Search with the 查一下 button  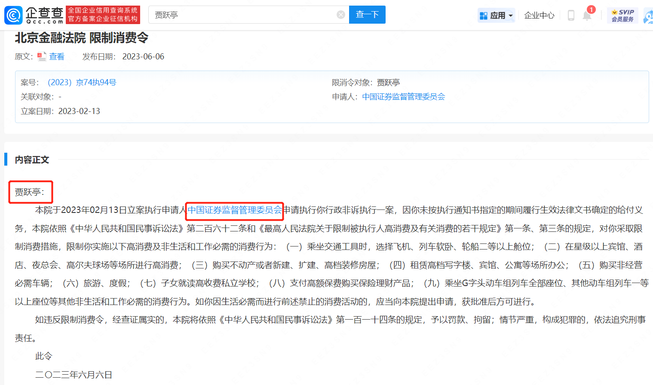click(x=367, y=15)
